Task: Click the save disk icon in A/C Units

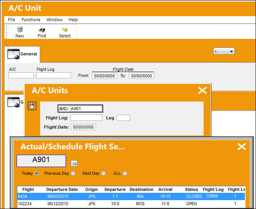Action: click(x=32, y=106)
